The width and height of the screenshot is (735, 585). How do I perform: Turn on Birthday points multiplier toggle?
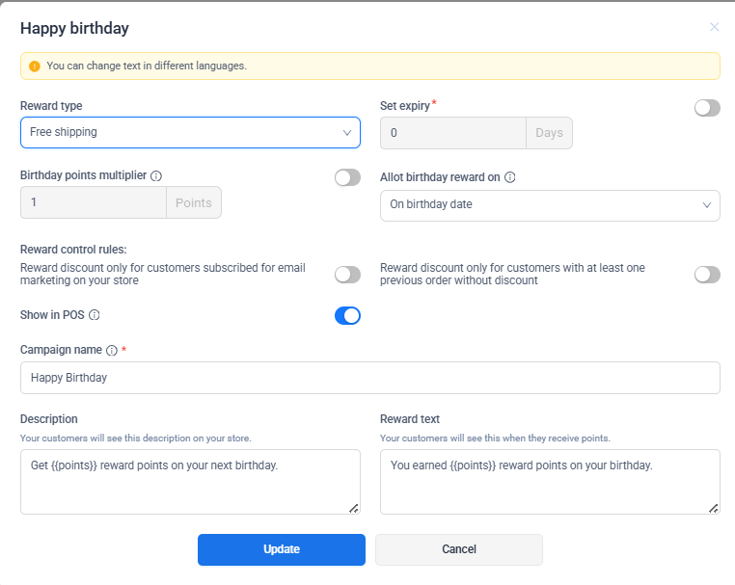coord(347,177)
